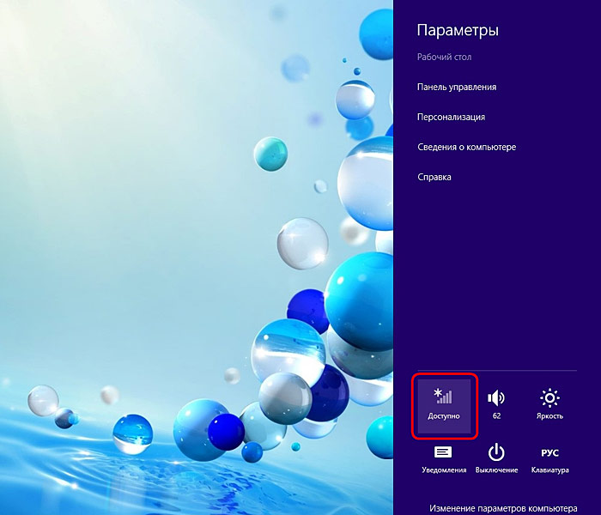This screenshot has height=515, width=601.
Task: Click the Выключение power icon
Action: click(496, 460)
